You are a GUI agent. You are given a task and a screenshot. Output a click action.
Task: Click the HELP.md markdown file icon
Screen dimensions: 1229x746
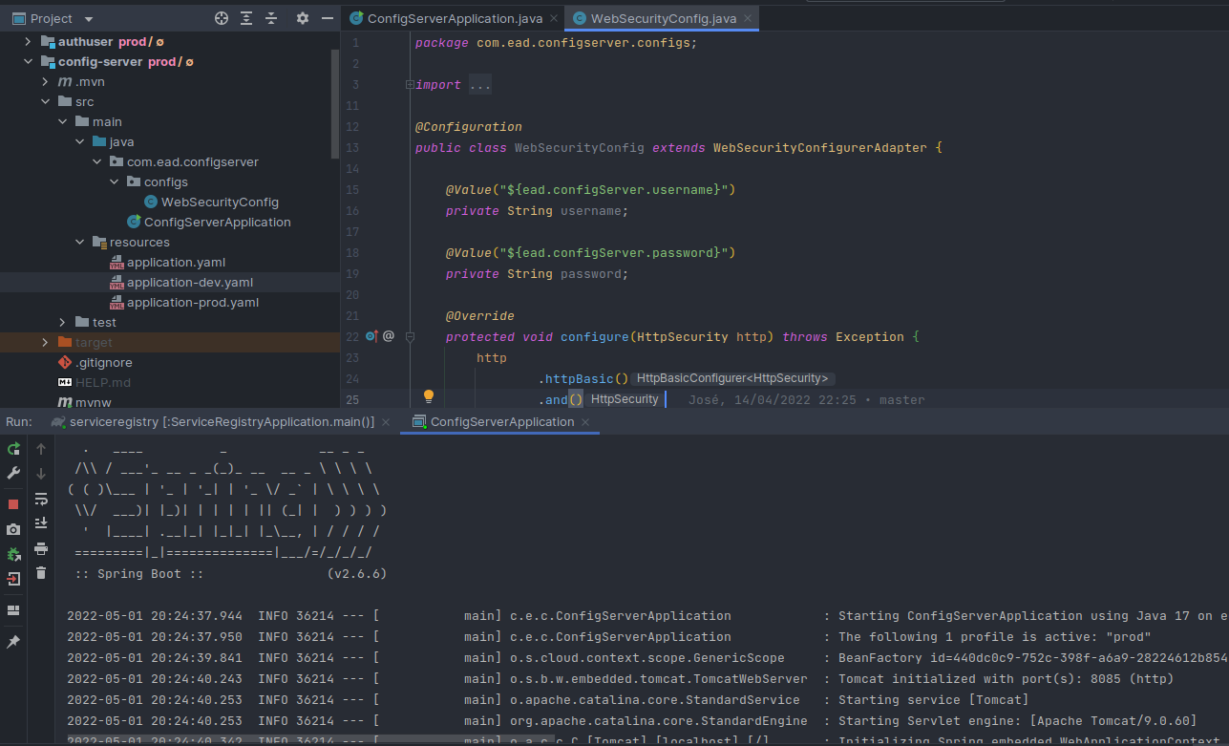point(65,383)
